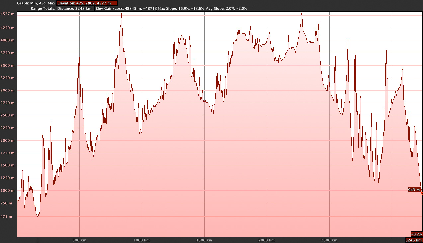The height and width of the screenshot is (243, 423).
Task: Click the 3246 km distance cursor label
Action: pos(414,240)
